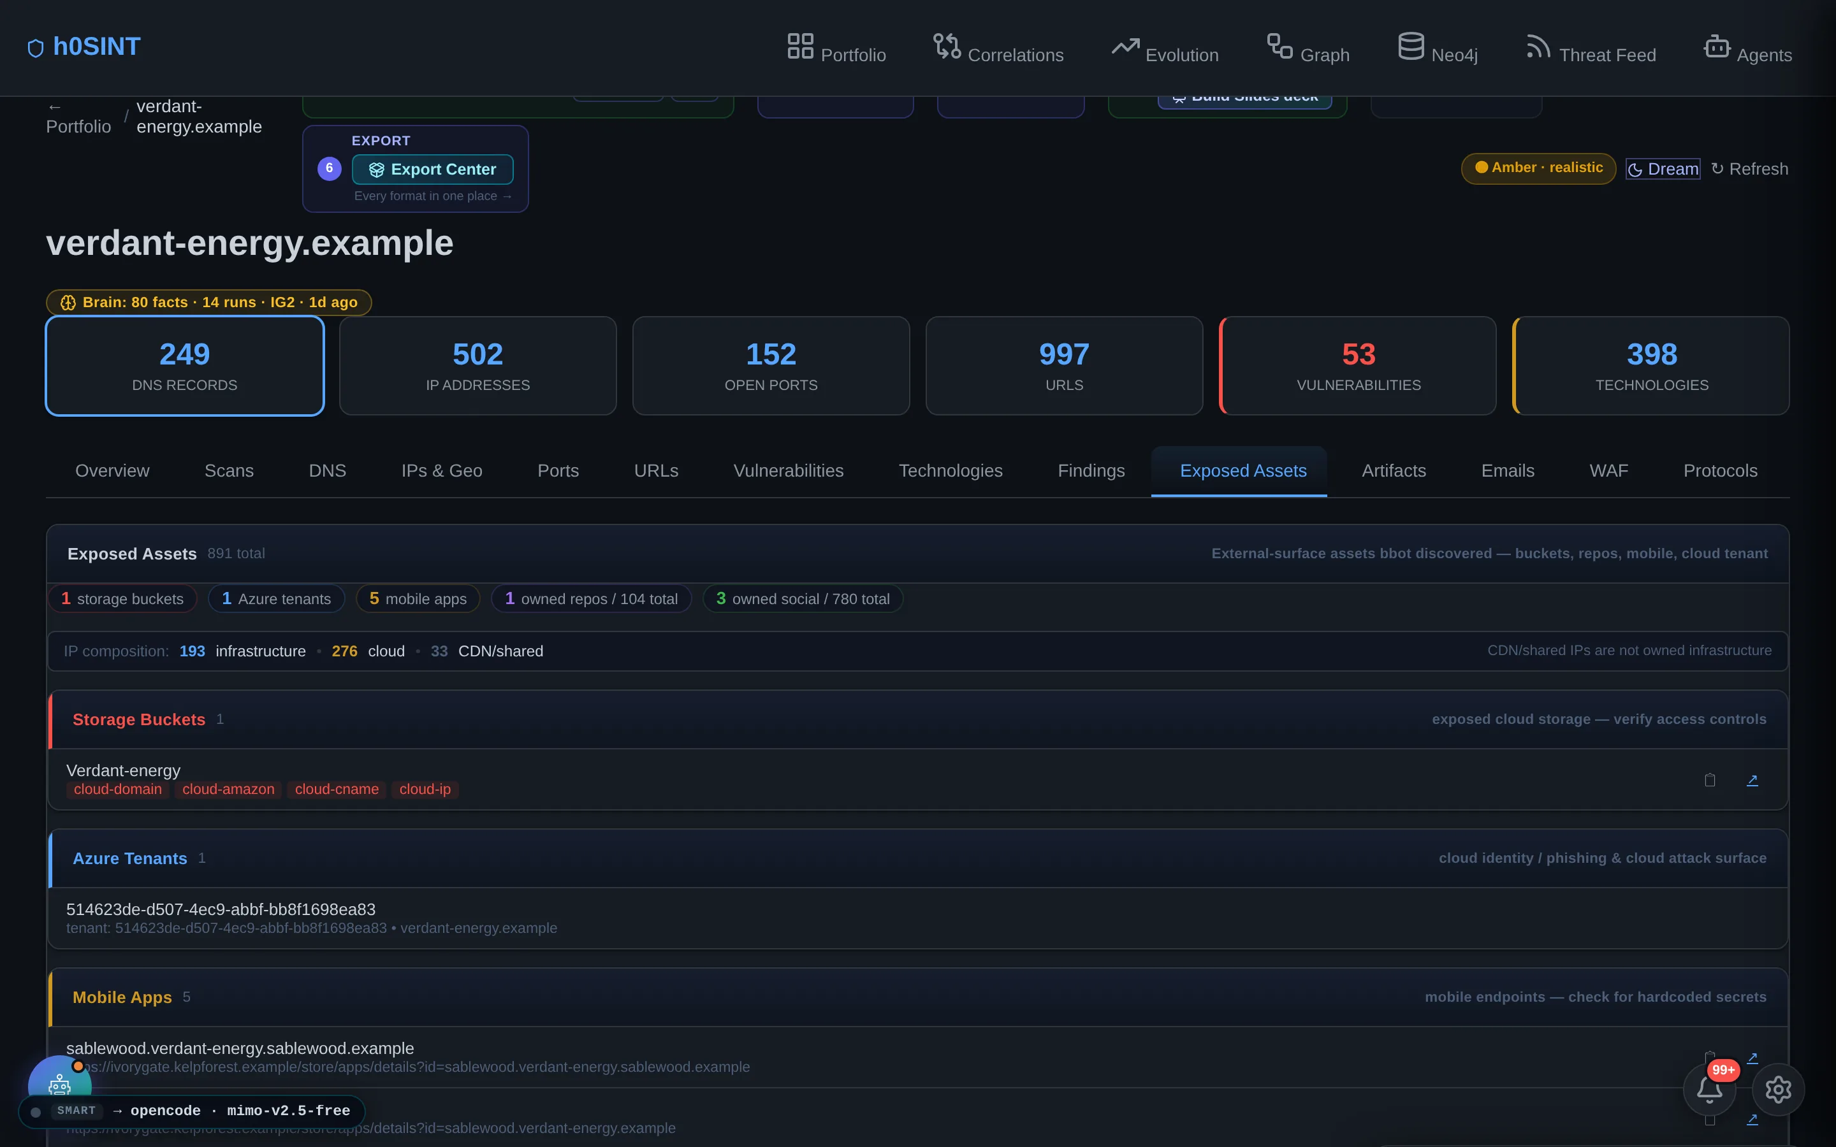Open sablewood.verdant-energy.sablewood.example external link icon
This screenshot has width=1836, height=1147.
pos(1752,1058)
